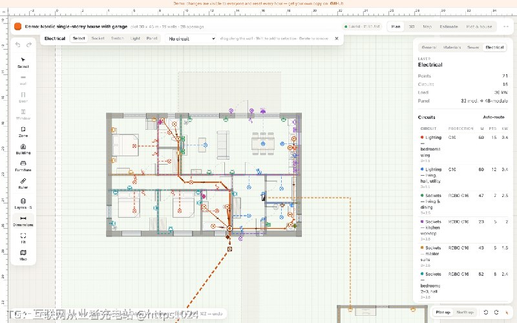Image resolution: width=517 pixels, height=323 pixels.
Task: Click the Load 30 kW value
Action: click(x=501, y=92)
